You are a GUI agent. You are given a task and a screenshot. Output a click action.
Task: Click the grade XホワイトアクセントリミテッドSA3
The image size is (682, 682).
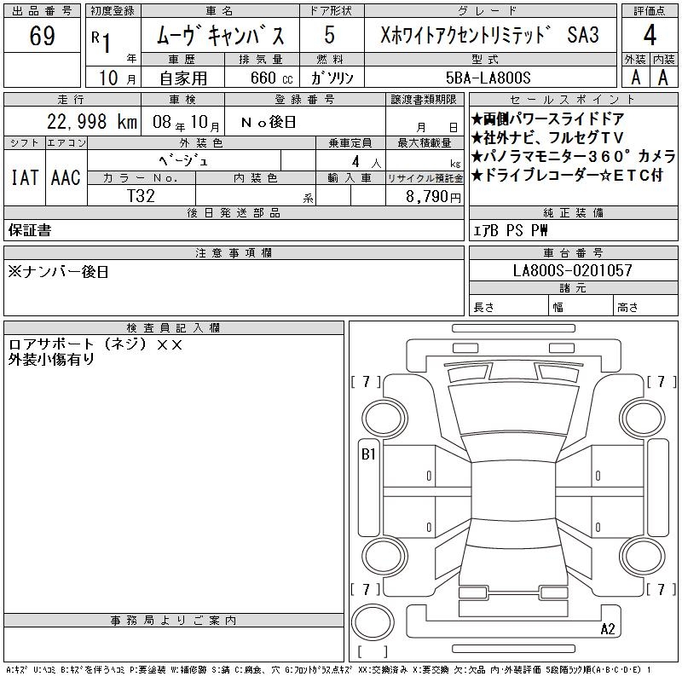[489, 35]
